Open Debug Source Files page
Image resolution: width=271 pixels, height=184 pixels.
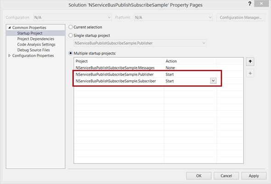pos(34,50)
